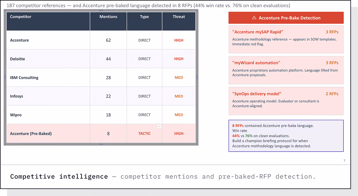
Task: Click the 2 RFPs count on the SynOps card
Action: click(332, 94)
